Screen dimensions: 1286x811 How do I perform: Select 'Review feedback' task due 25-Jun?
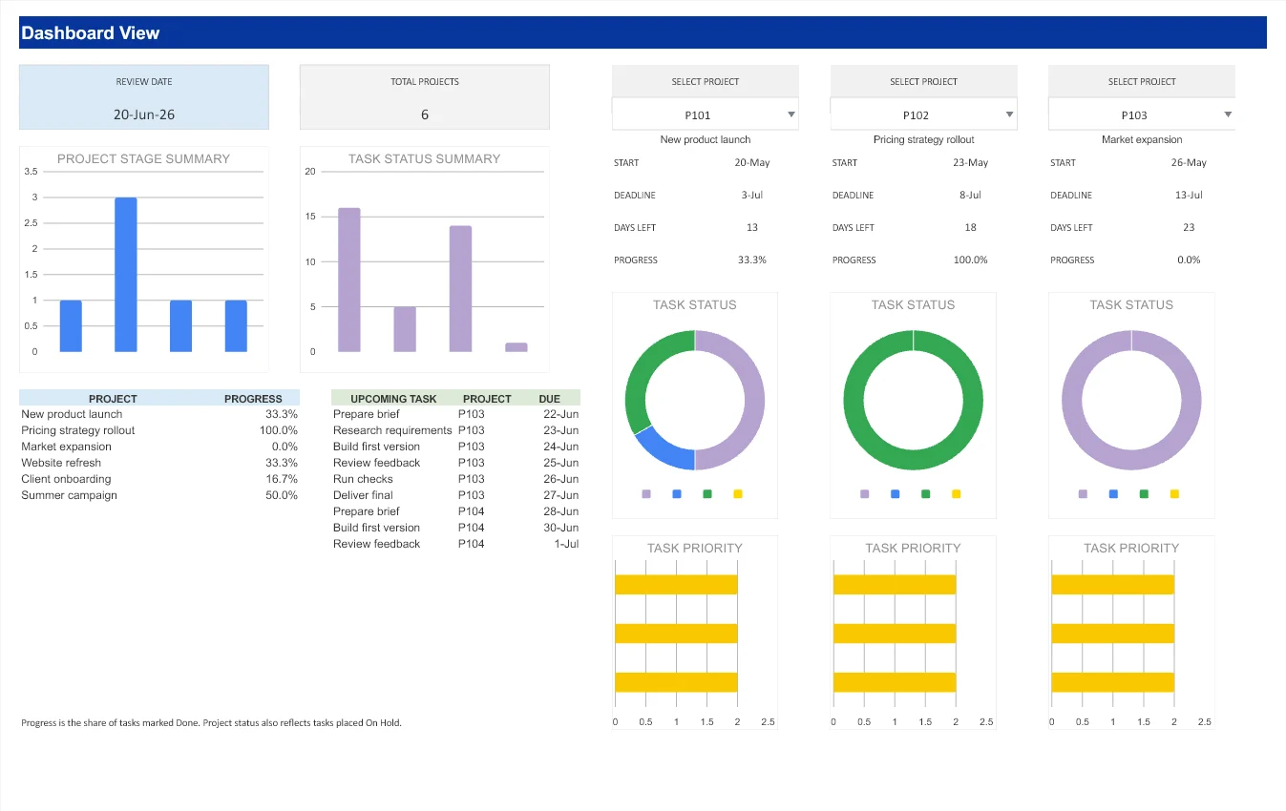point(376,463)
